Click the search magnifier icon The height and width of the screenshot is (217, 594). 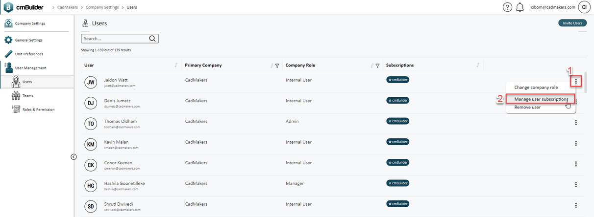(152, 39)
